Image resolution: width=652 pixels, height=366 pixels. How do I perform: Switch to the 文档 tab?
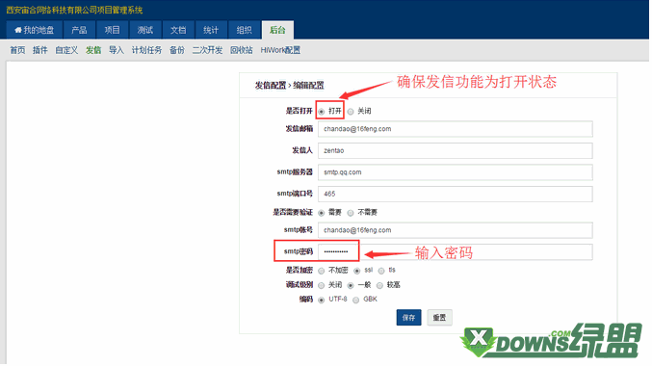point(178,30)
